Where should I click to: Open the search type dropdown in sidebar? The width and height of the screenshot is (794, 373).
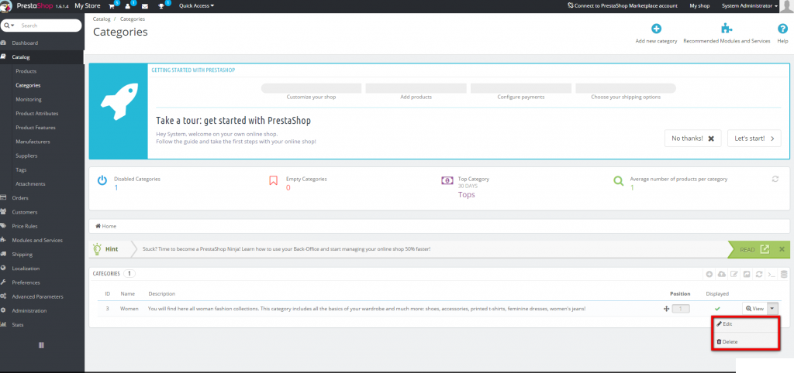tap(9, 26)
